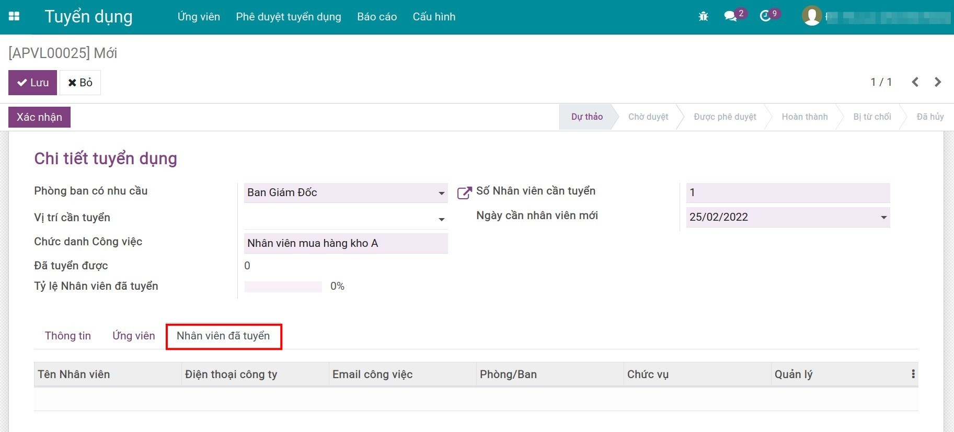Switch to the Thông tin tab

[x=68, y=336]
